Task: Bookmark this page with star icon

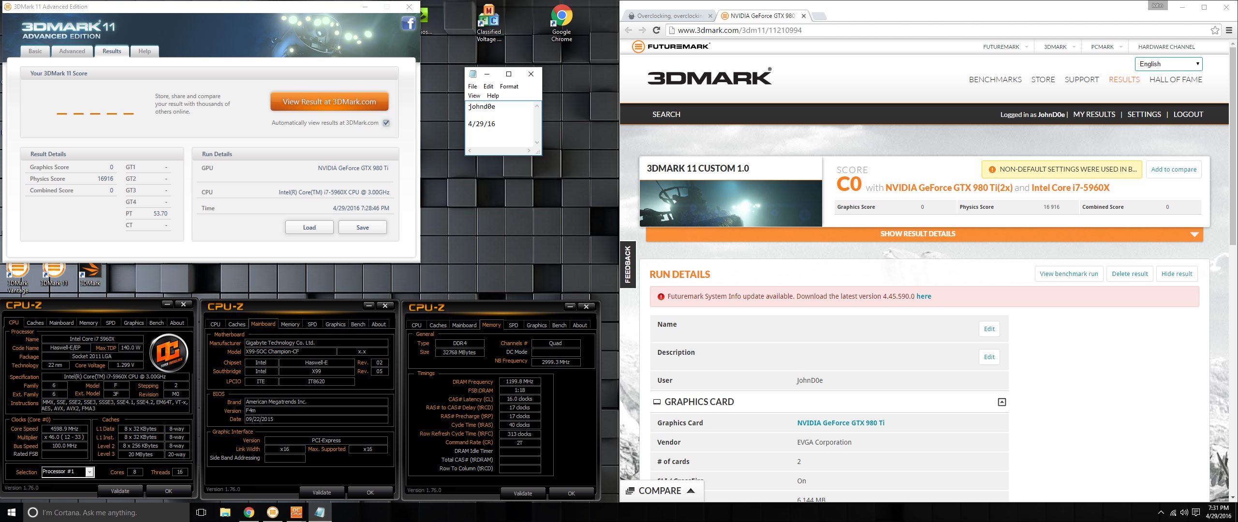Action: (1215, 30)
